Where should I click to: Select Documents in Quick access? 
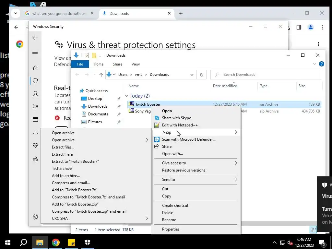click(x=98, y=114)
